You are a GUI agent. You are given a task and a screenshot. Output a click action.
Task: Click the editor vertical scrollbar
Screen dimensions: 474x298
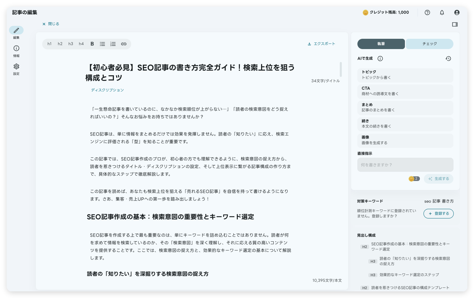[341, 69]
